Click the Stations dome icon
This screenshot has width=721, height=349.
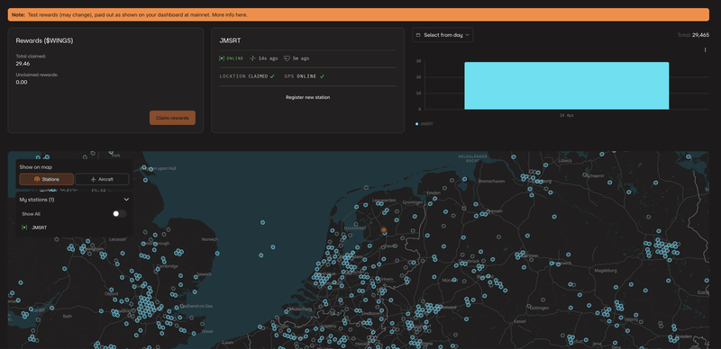point(37,179)
